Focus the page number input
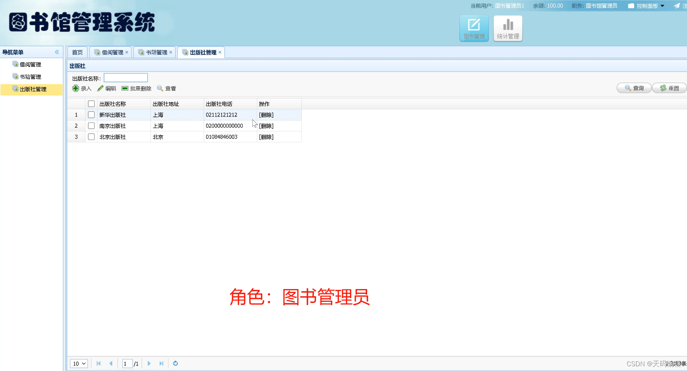The width and height of the screenshot is (687, 371). pos(127,363)
